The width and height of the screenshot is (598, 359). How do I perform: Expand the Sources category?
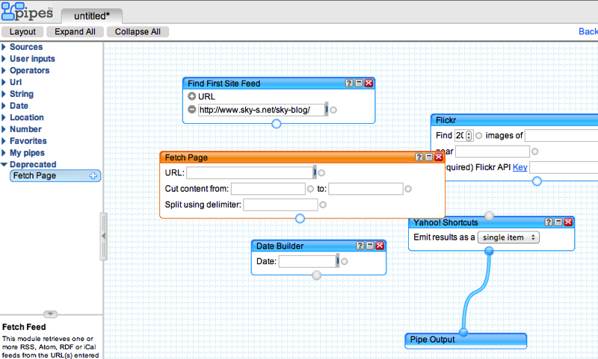[x=4, y=47]
